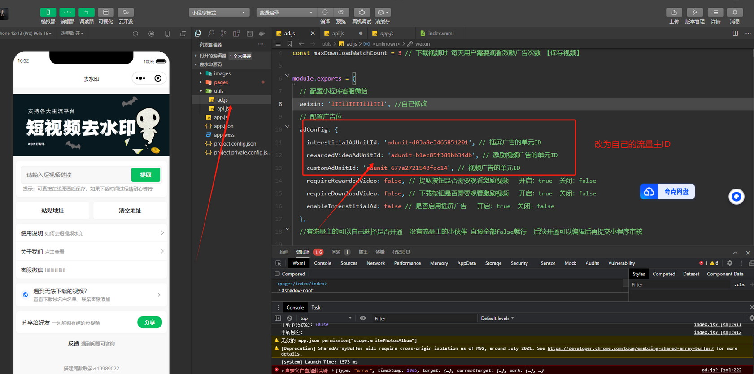Switch to the Sources devtools tab
Image resolution: width=754 pixels, height=374 pixels.
[349, 263]
